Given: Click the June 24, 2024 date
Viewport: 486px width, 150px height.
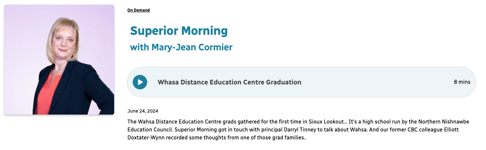Looking at the screenshot, I should click(143, 111).
